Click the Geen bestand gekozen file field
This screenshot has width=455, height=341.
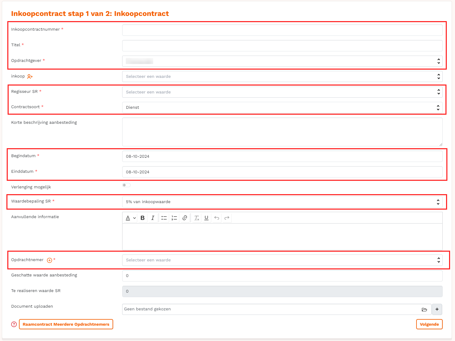(277, 309)
